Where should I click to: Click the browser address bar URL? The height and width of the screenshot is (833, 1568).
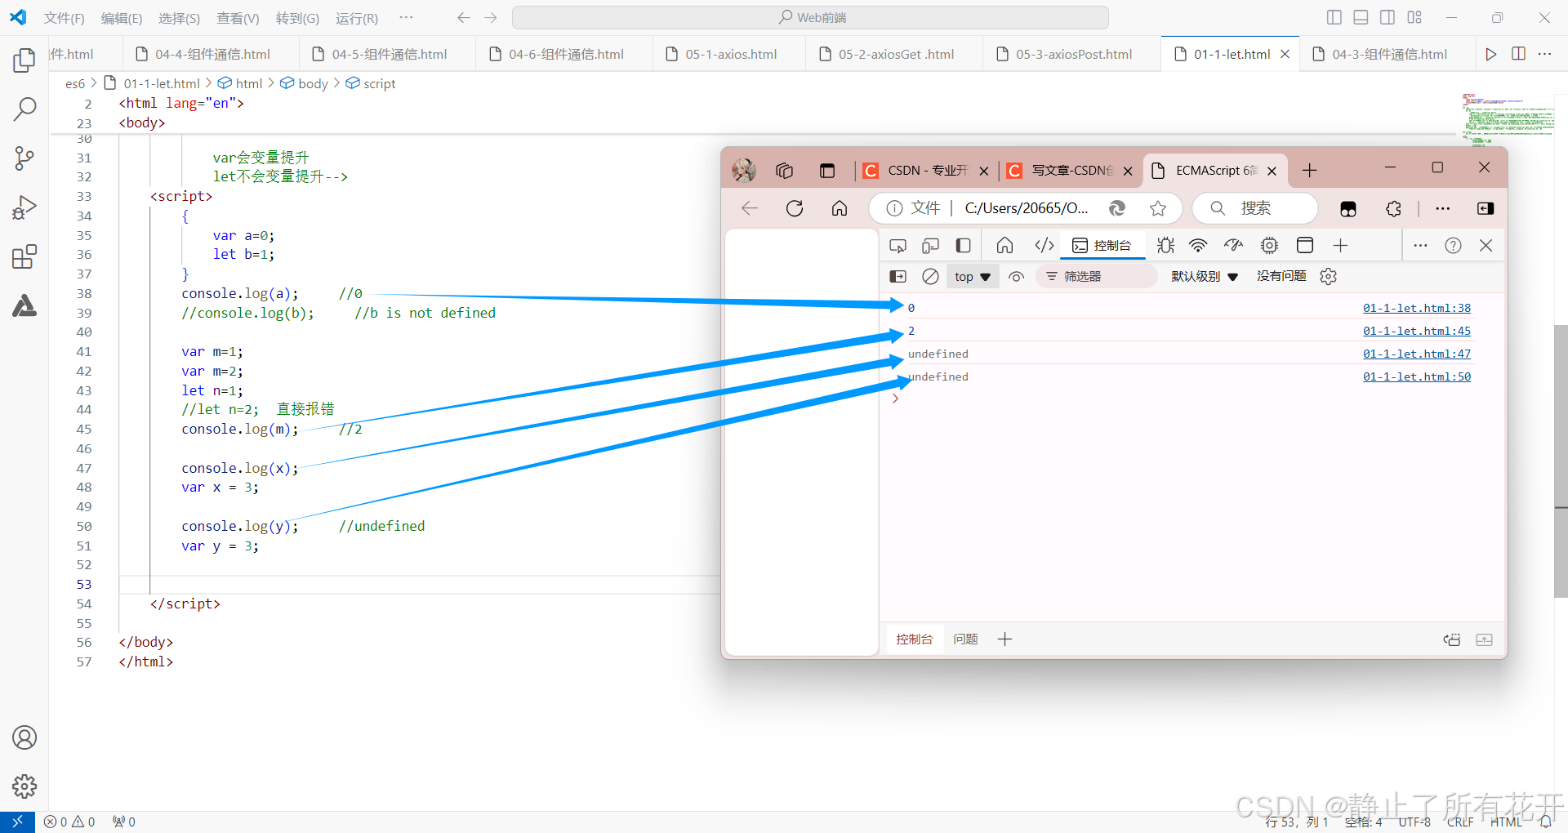pyautogui.click(x=1027, y=208)
